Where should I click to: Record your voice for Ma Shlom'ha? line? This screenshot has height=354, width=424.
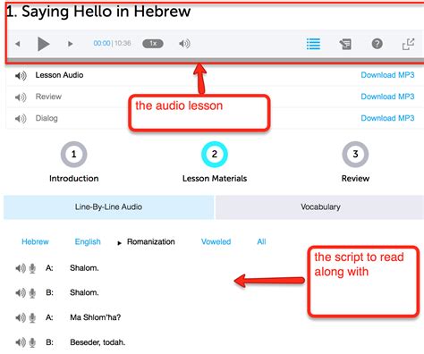(32, 318)
